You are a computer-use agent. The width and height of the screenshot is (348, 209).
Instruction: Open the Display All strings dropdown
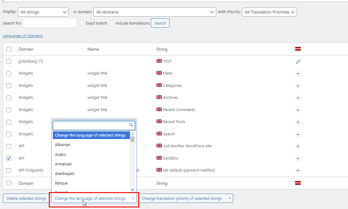pos(43,12)
